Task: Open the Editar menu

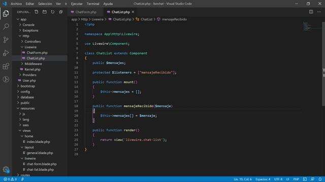Action: (x=30, y=4)
